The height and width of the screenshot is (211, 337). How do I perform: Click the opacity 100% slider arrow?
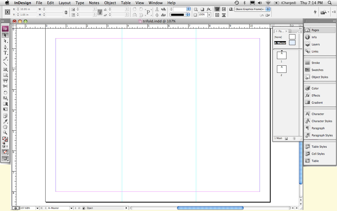click(210, 15)
